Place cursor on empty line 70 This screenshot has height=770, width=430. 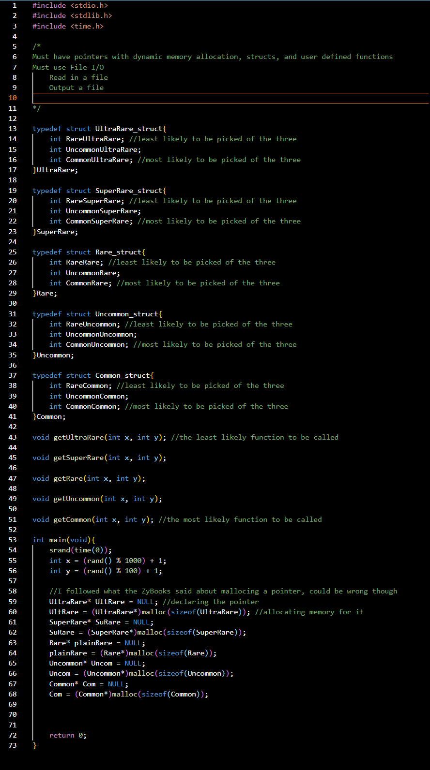pos(230,714)
